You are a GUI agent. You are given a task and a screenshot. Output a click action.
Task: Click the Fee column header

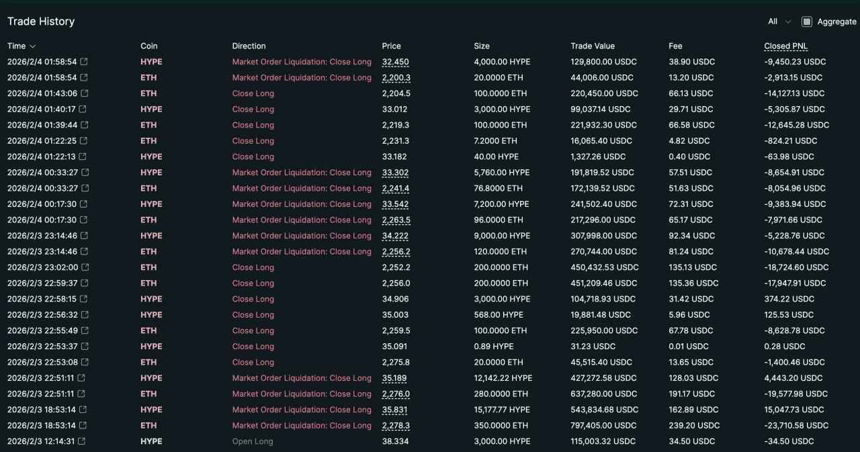point(675,46)
